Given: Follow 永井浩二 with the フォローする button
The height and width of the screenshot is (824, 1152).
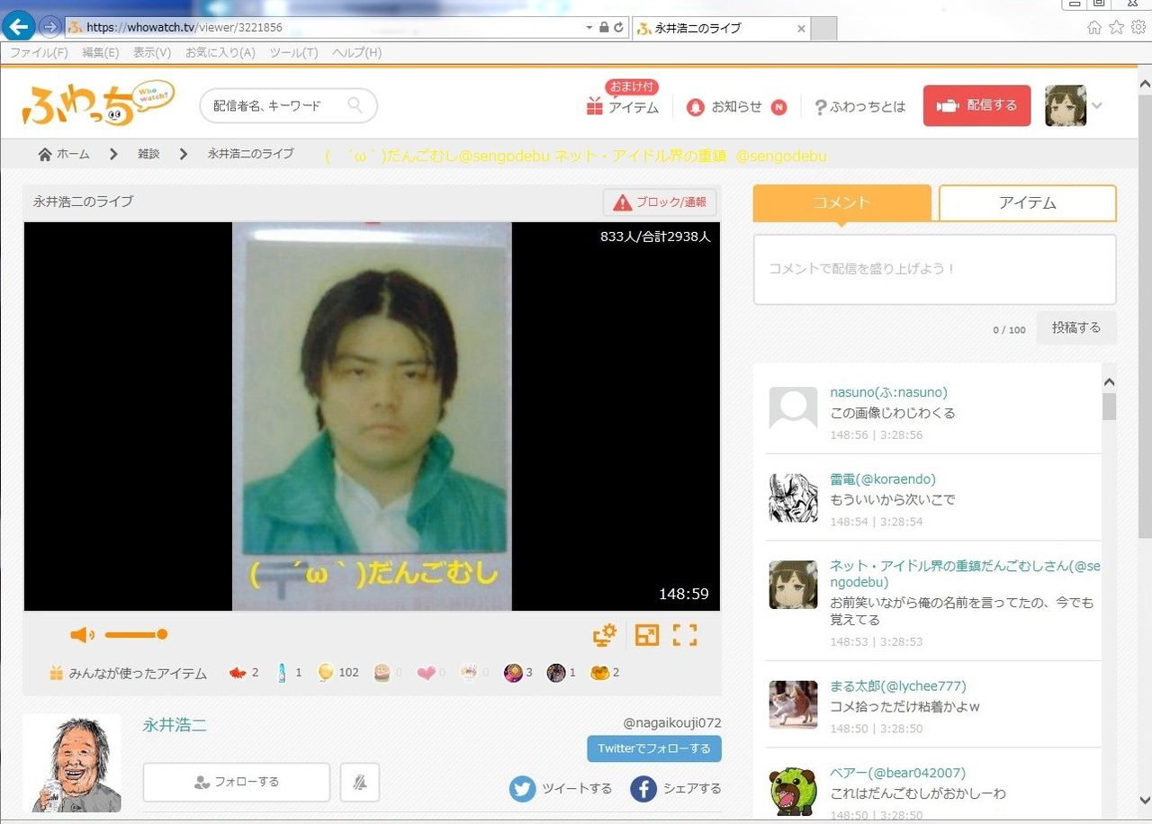Looking at the screenshot, I should click(x=236, y=782).
